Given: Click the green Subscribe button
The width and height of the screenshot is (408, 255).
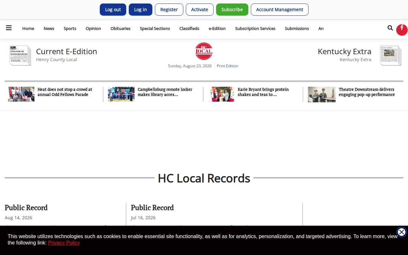Looking at the screenshot, I should (x=232, y=10).
